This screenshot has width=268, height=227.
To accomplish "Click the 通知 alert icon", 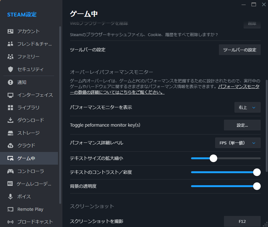I will [x=10, y=82].
